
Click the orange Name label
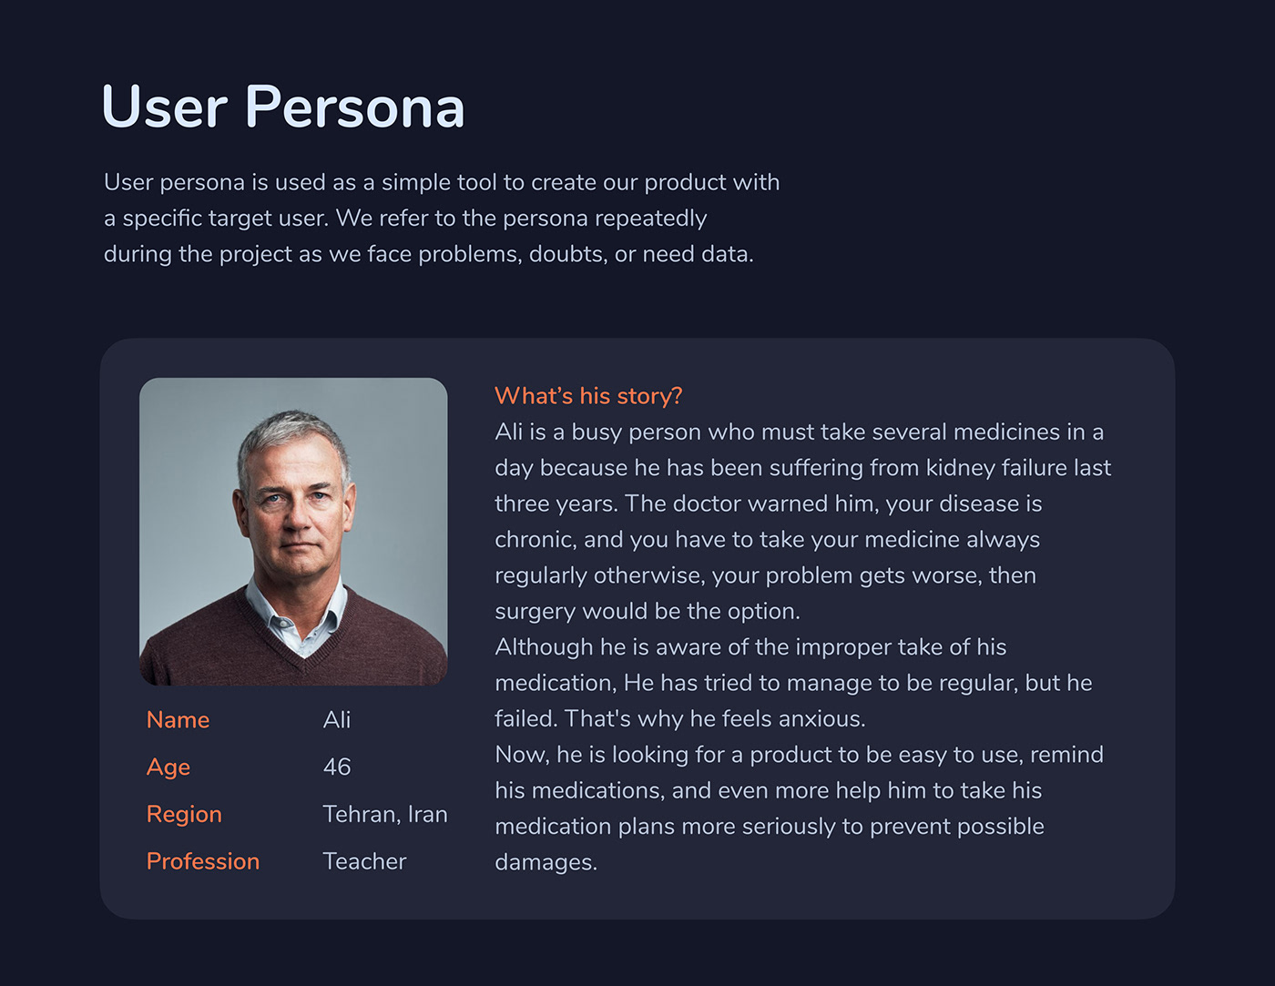[178, 720]
